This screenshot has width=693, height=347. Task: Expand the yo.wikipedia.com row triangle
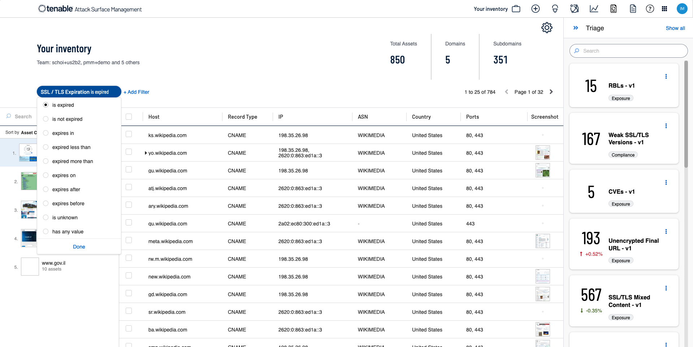(x=146, y=153)
